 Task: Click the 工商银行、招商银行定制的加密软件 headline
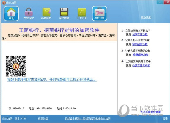[x=59, y=30]
